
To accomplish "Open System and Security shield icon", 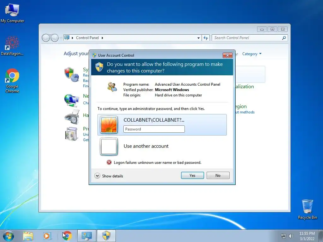I will click(72, 74).
